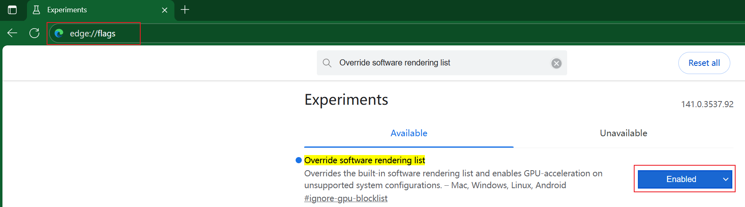
Task: Click the Experiments page heading
Action: coord(346,100)
